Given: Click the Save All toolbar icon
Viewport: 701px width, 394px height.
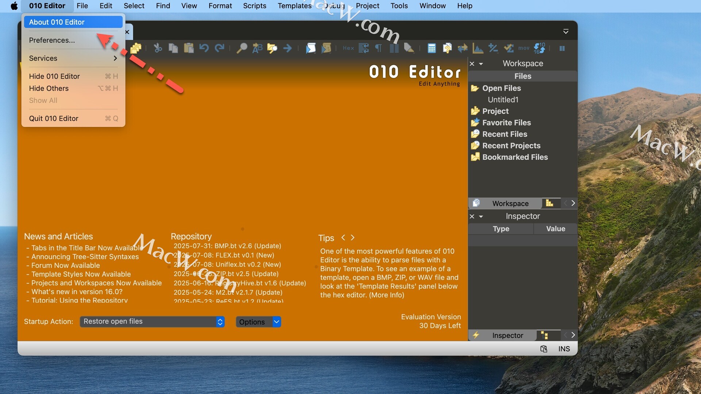Looking at the screenshot, I should click(x=136, y=48).
